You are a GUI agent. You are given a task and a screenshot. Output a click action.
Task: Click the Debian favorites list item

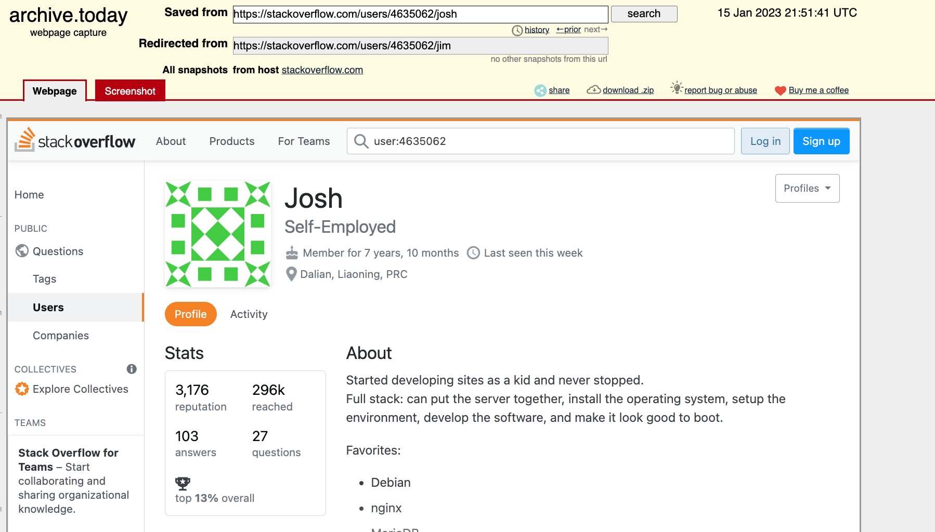pyautogui.click(x=391, y=483)
